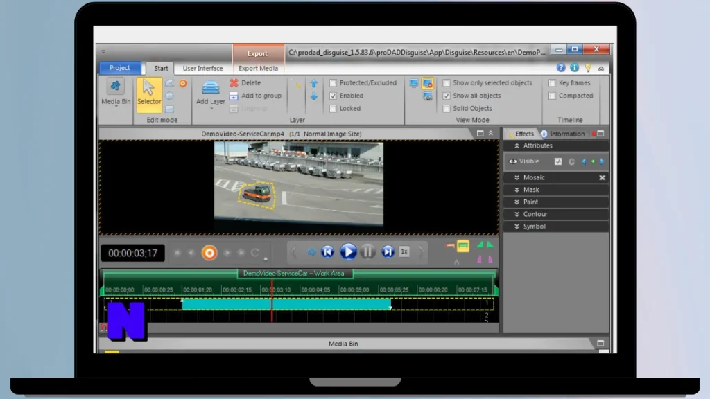Remove the Mosaic effect with X
710x399 pixels.
pyautogui.click(x=602, y=178)
